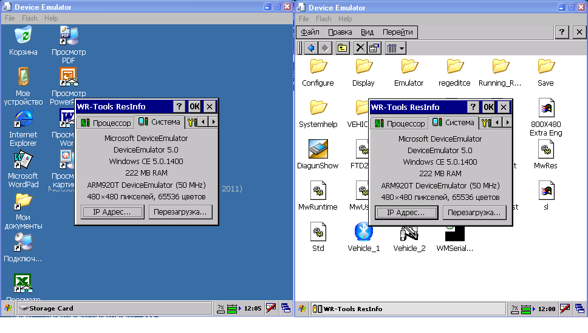Screen dimensions: 588x333
Task: Open the Excel viewer desktop icon
Action: (x=23, y=287)
